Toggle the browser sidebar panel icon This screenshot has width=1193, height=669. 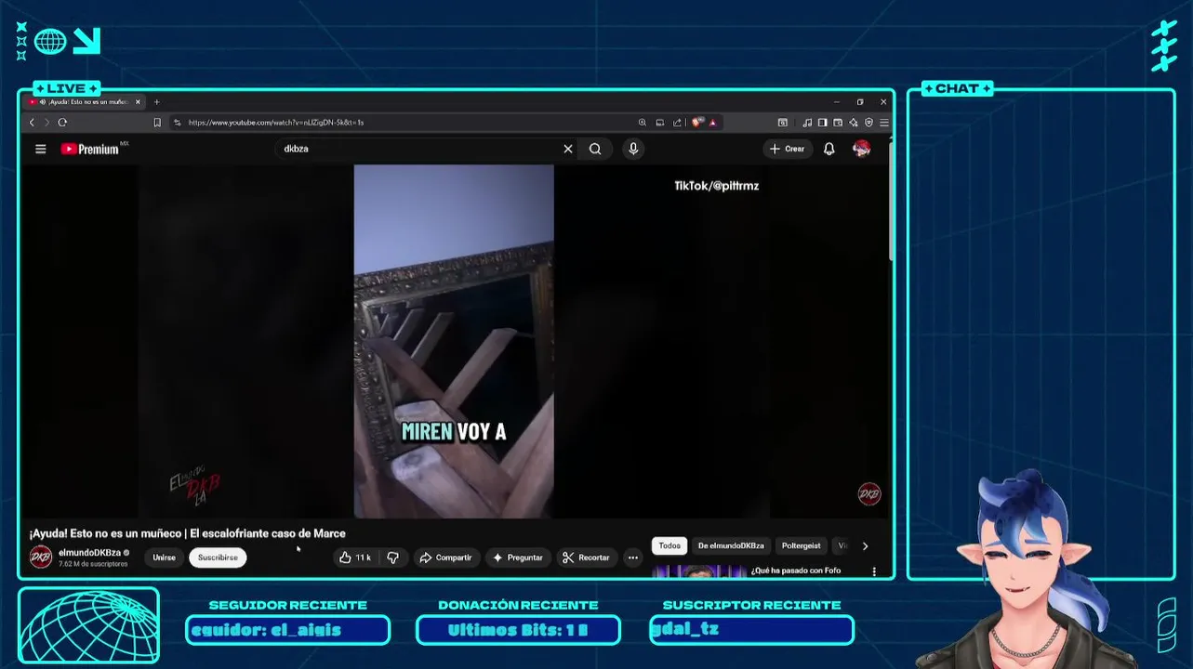(822, 123)
